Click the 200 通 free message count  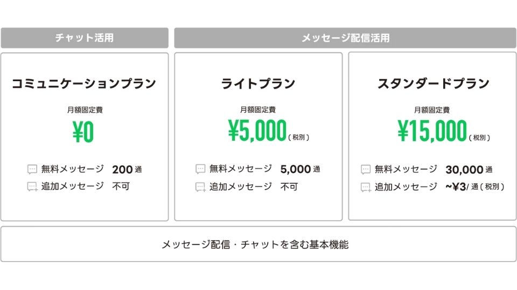click(x=127, y=170)
